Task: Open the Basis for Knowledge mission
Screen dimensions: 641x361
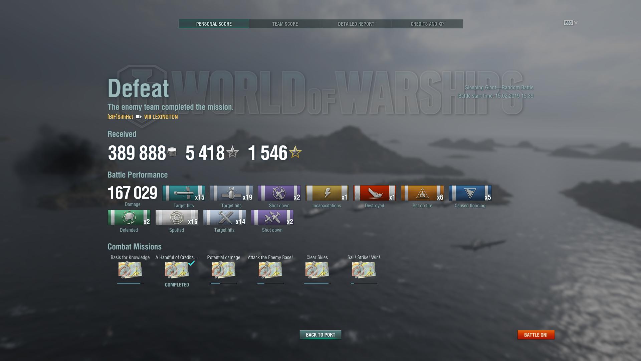Action: coord(130,270)
